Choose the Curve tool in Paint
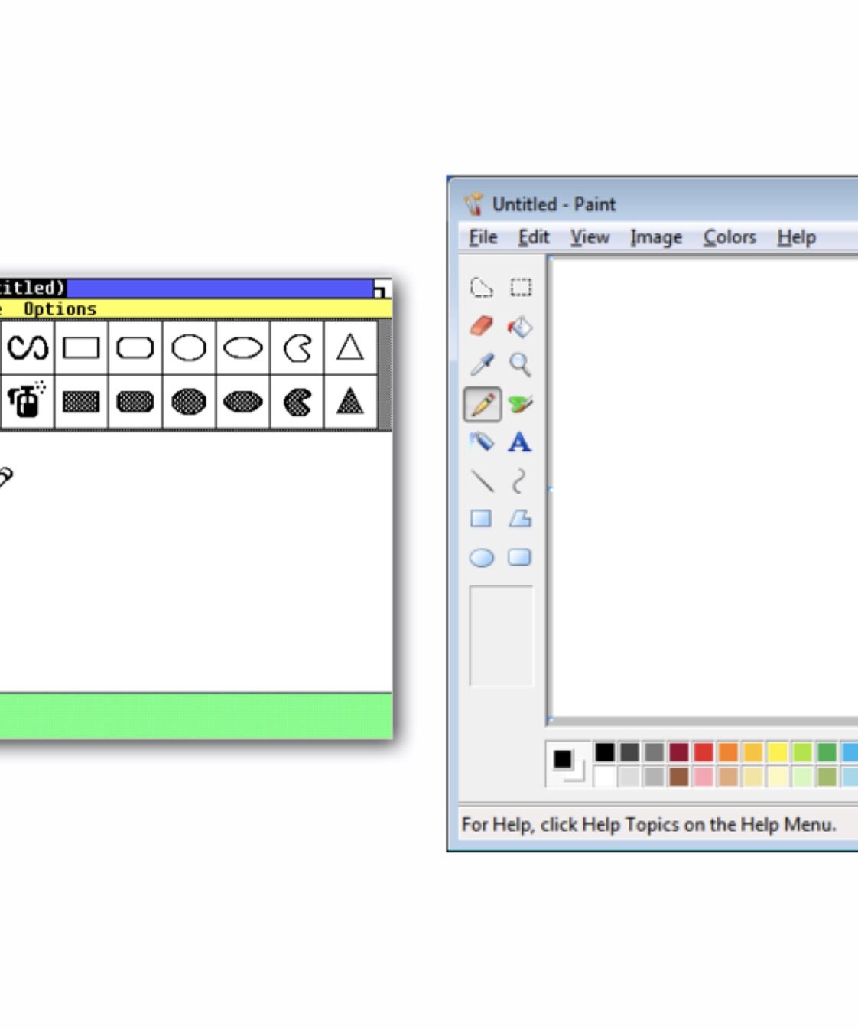858x1030 pixels. 520,481
